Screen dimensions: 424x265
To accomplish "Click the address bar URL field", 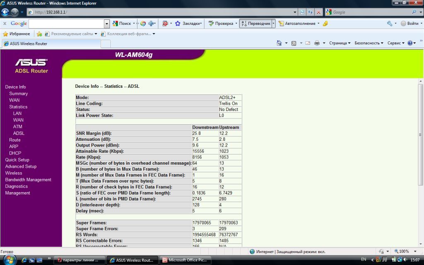I will point(160,12).
